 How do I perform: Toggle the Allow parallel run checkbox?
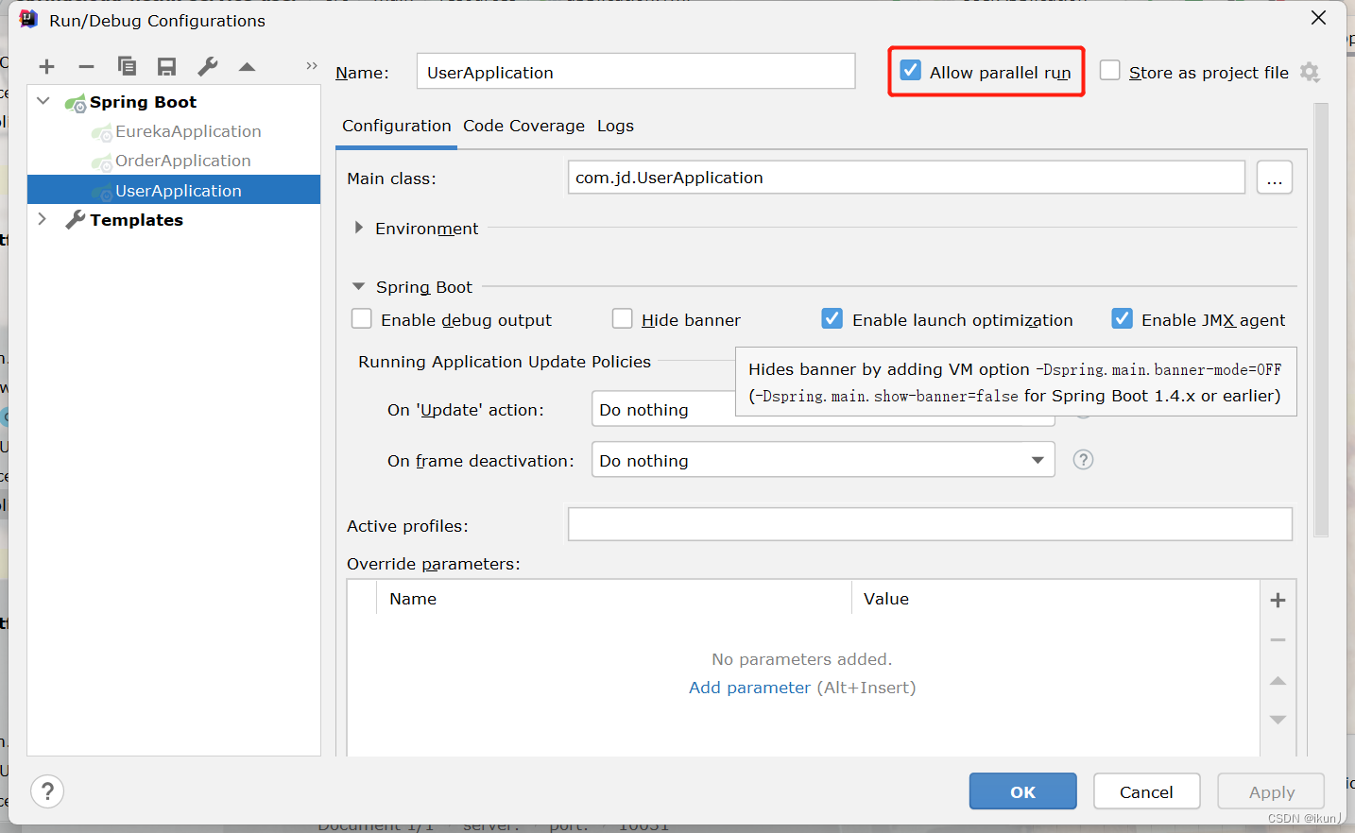tap(911, 71)
